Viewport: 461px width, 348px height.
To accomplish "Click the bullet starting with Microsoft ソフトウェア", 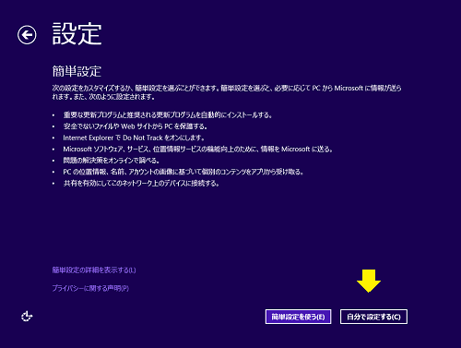I will [x=198, y=150].
